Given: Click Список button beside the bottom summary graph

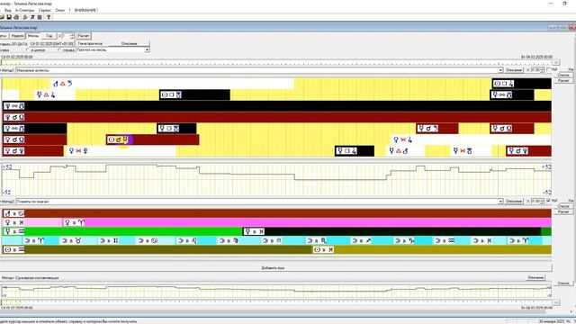Looking at the screenshot, I should (563, 283).
